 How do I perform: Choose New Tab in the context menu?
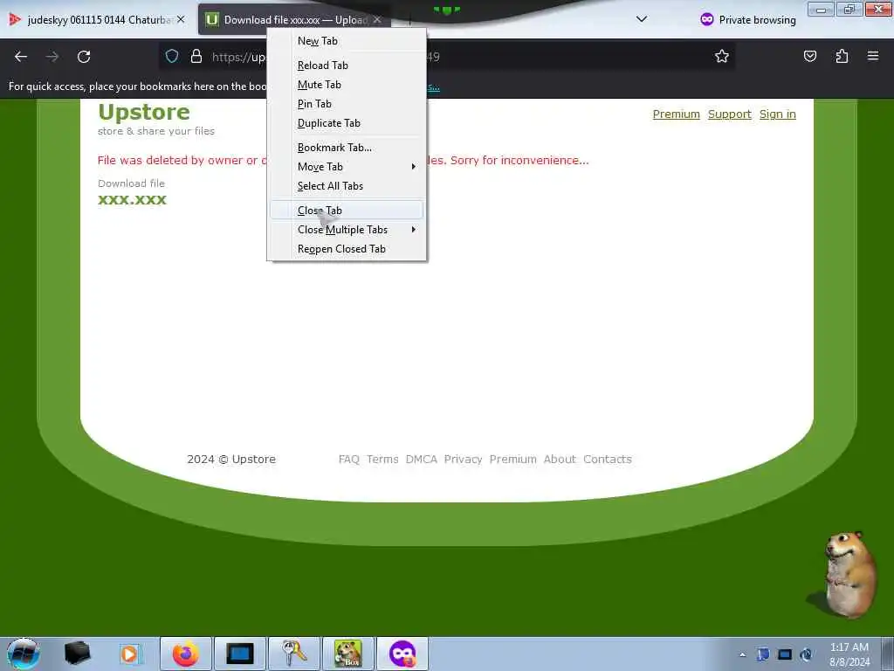pyautogui.click(x=347, y=41)
